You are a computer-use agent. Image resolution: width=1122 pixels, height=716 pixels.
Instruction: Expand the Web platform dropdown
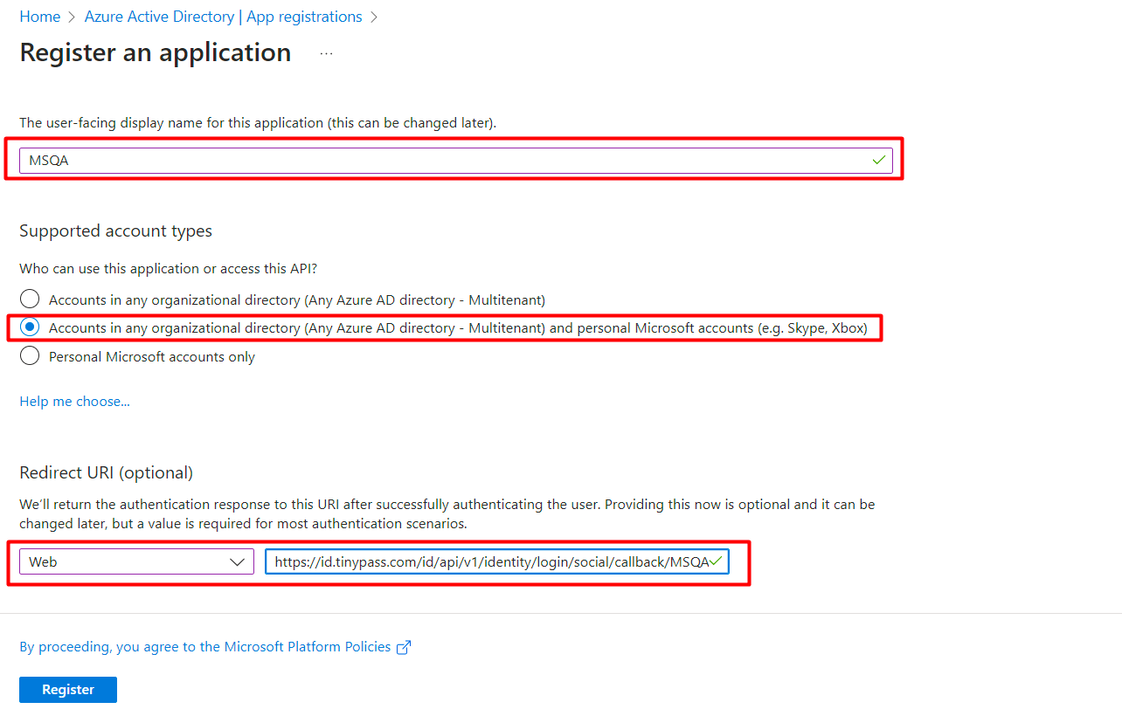(136, 561)
